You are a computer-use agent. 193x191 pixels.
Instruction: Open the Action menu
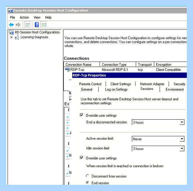pos(24,18)
